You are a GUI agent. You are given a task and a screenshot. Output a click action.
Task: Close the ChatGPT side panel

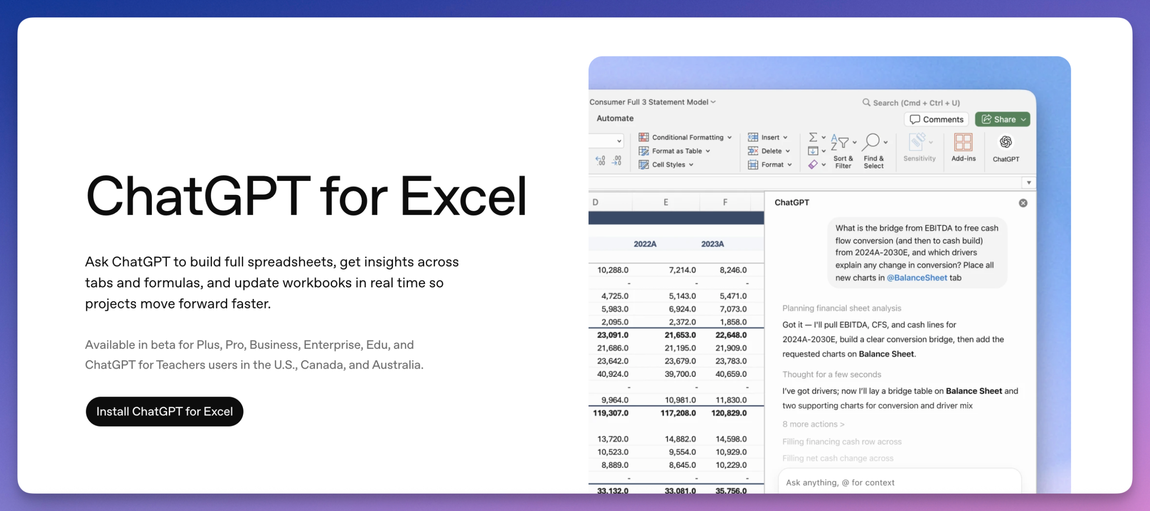click(1023, 203)
